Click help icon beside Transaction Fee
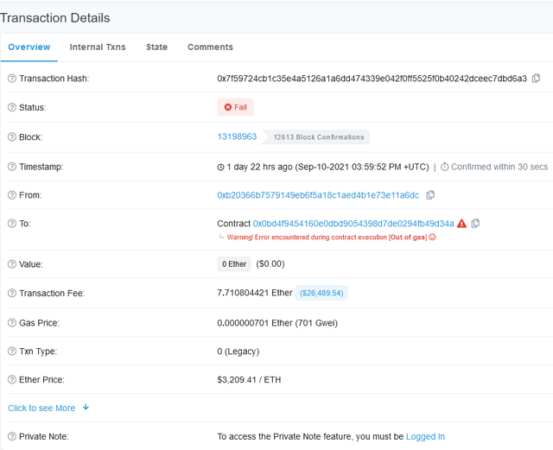The width and height of the screenshot is (553, 450). pyautogui.click(x=12, y=293)
